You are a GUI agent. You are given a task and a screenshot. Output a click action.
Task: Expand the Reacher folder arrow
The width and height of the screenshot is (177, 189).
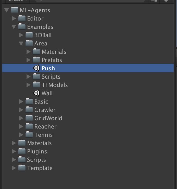[x=21, y=127]
